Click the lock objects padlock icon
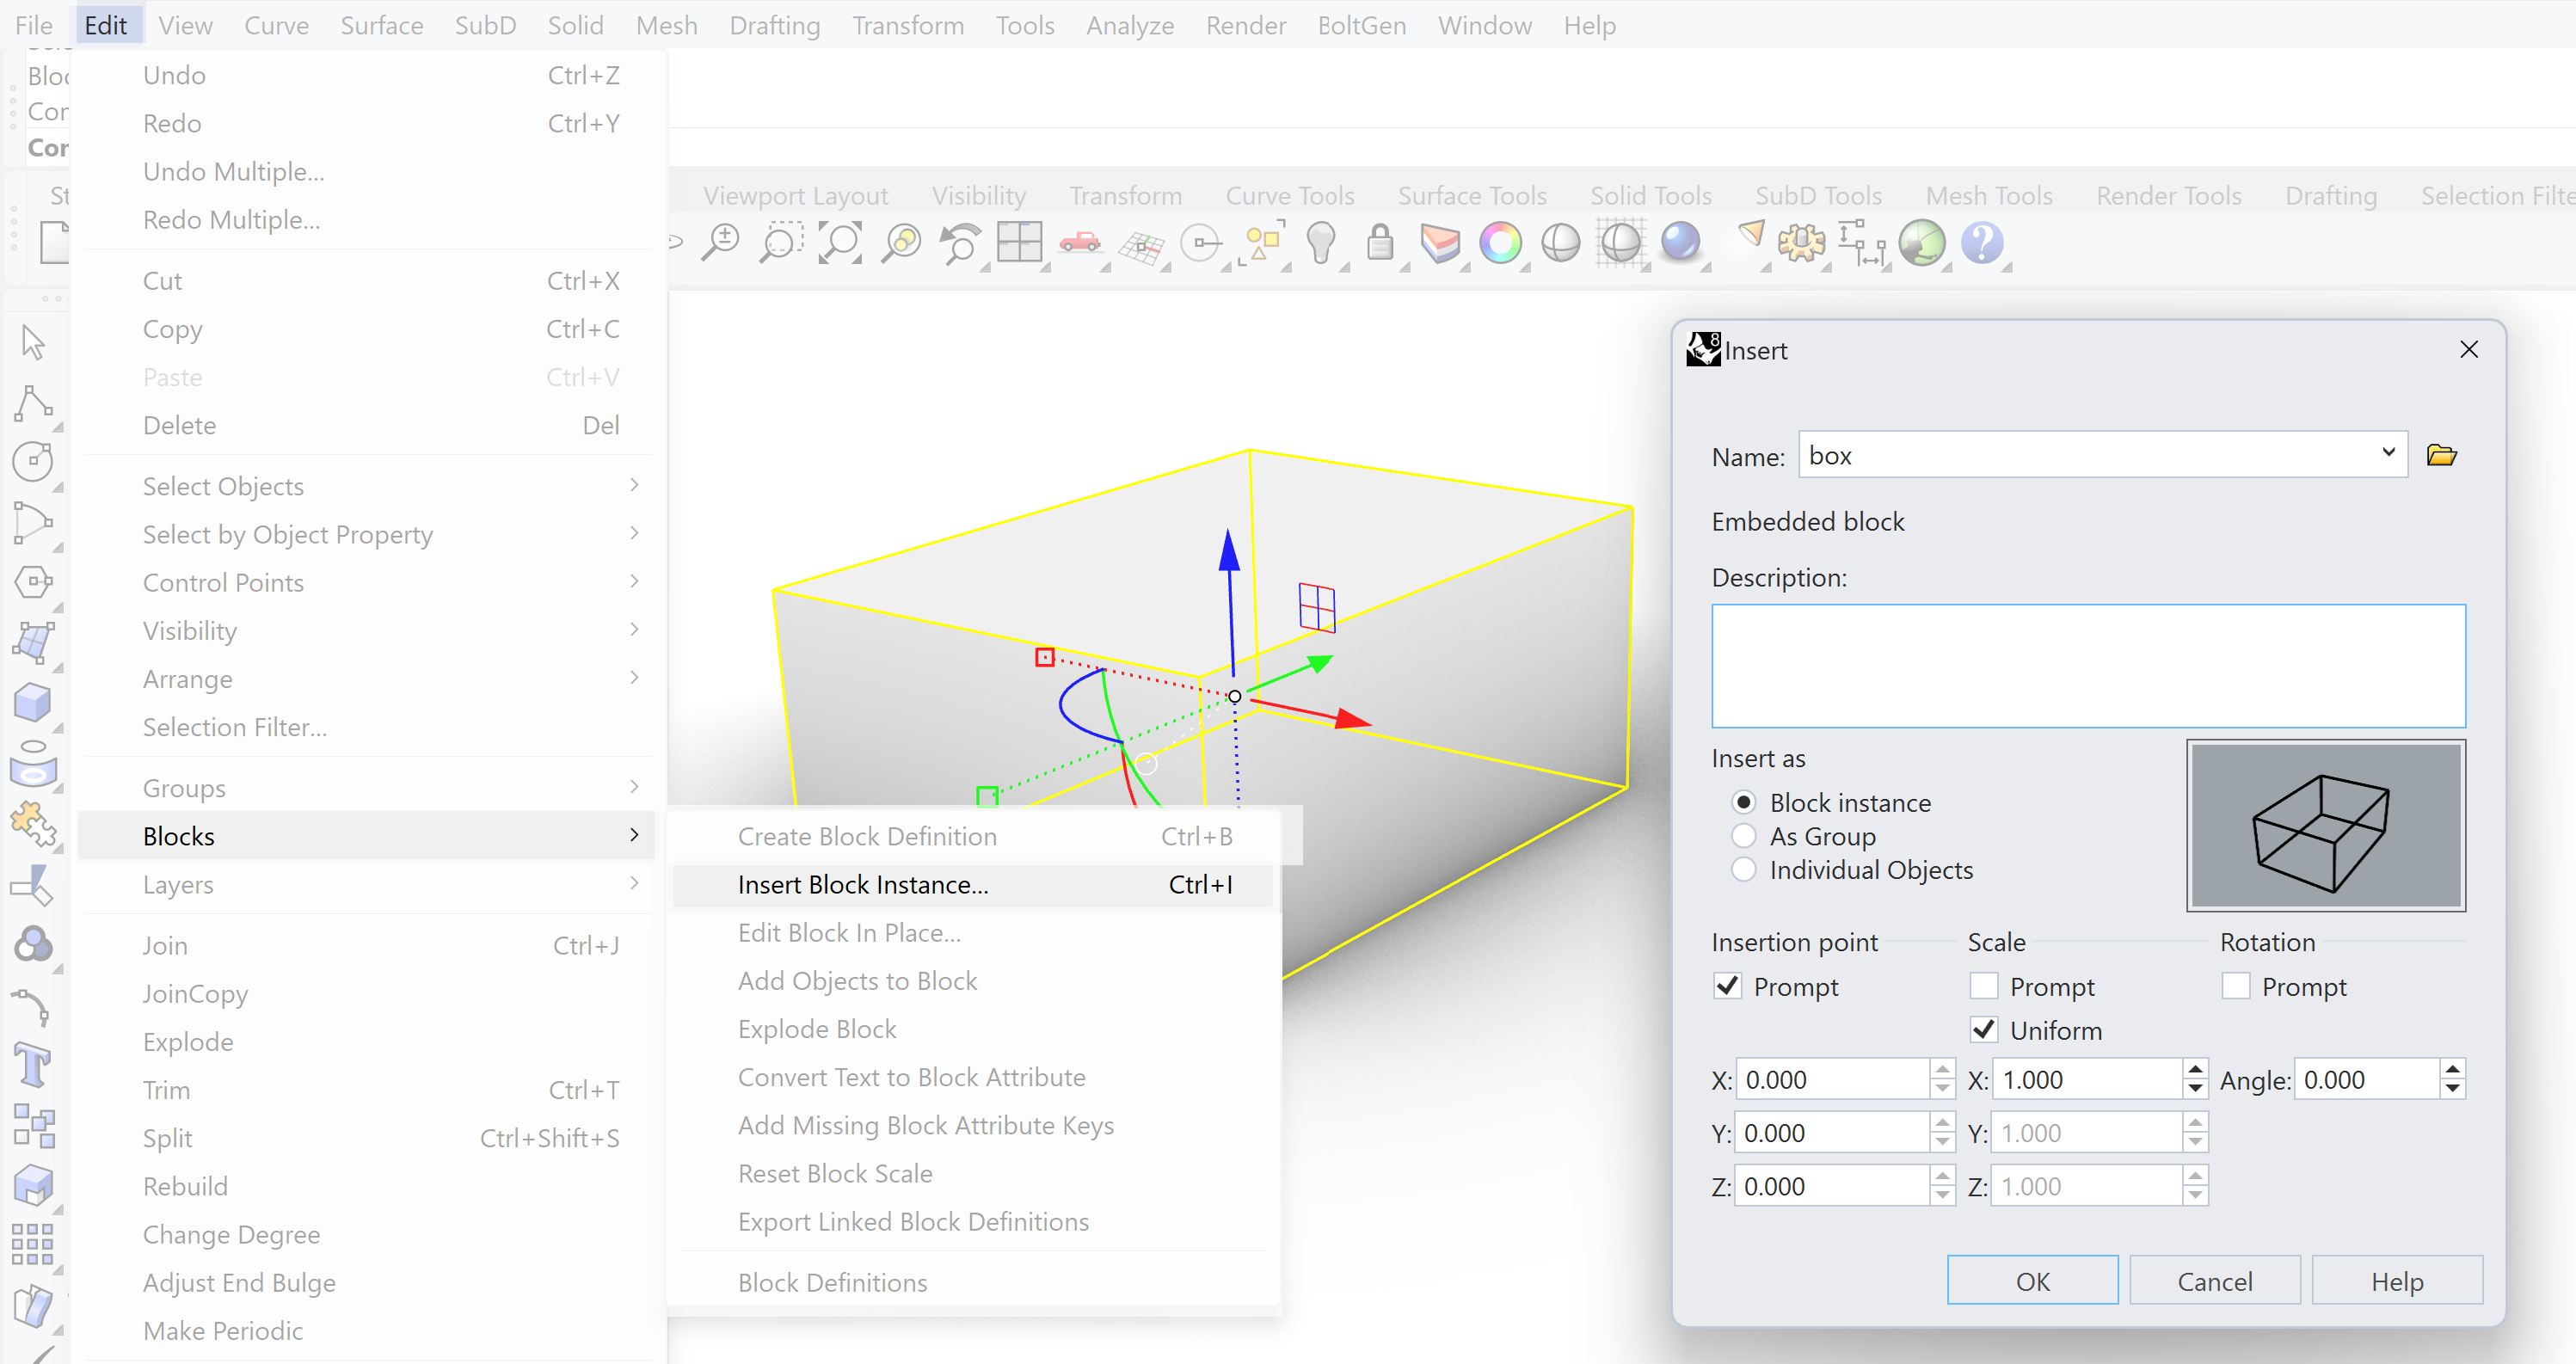This screenshot has width=2576, height=1364. (1380, 243)
